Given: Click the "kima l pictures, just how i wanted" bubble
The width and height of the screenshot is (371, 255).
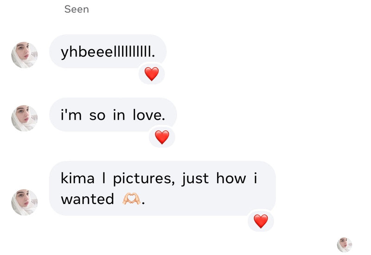Looking at the screenshot, I should coord(162,188).
